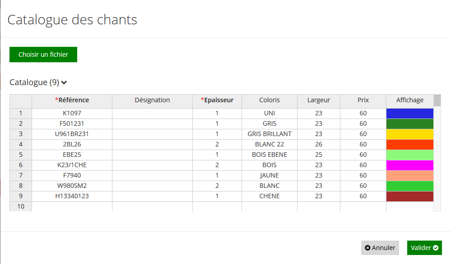Select row number 5 header

tap(21, 155)
